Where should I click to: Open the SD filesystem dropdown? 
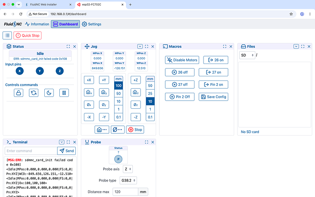247,55
